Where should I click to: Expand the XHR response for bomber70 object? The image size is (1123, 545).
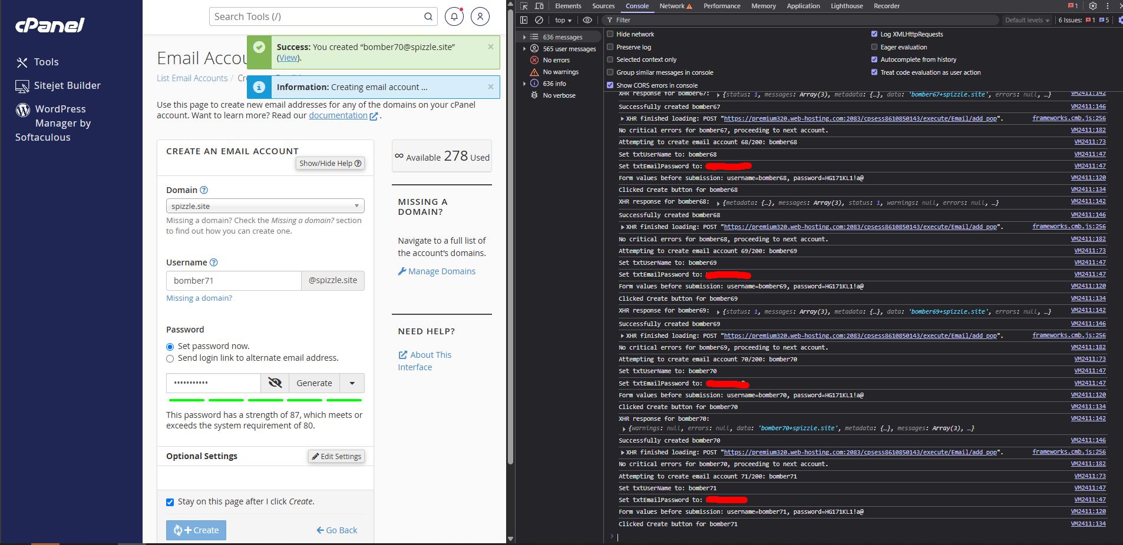pos(624,428)
